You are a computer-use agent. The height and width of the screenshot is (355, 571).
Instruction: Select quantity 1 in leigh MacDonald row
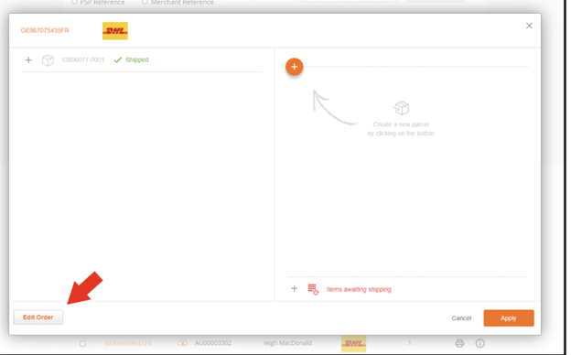click(x=409, y=343)
